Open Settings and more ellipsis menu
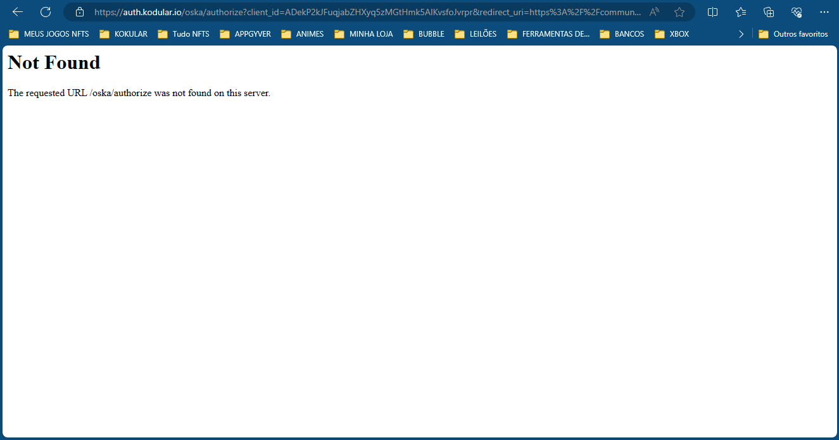Screen dimensions: 839x440 [824, 12]
